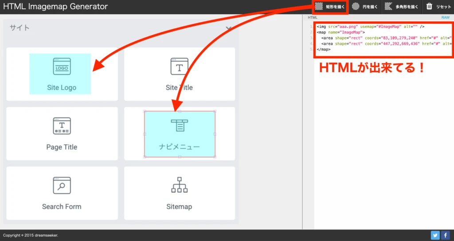Click the reset trash button (リセット)
This screenshot has height=241, width=454.
coord(438,6)
